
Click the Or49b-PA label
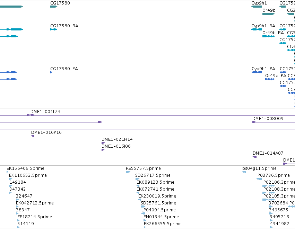[276, 76]
